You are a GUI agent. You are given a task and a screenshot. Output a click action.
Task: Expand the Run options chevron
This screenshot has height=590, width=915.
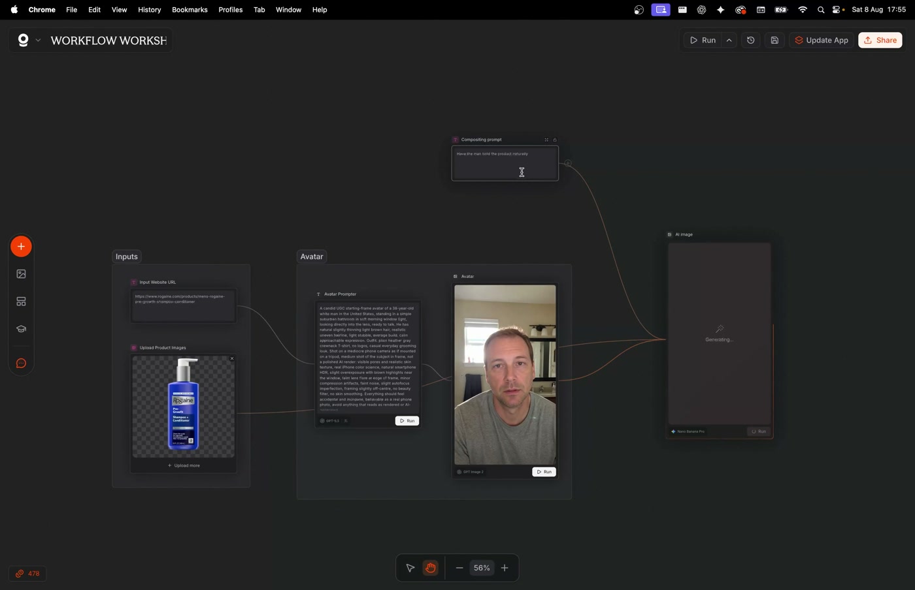[729, 40]
